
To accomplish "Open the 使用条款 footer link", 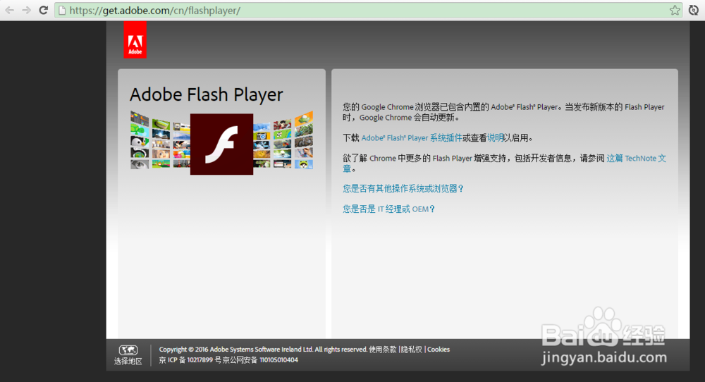I will (383, 349).
